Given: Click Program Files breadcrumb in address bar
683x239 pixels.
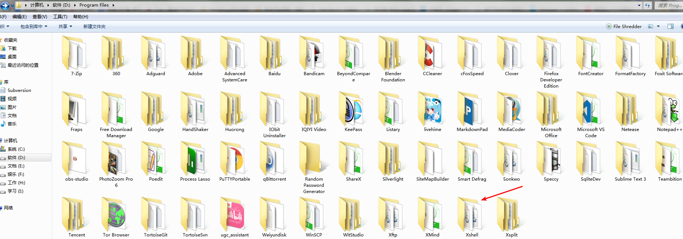Looking at the screenshot, I should pyautogui.click(x=94, y=5).
